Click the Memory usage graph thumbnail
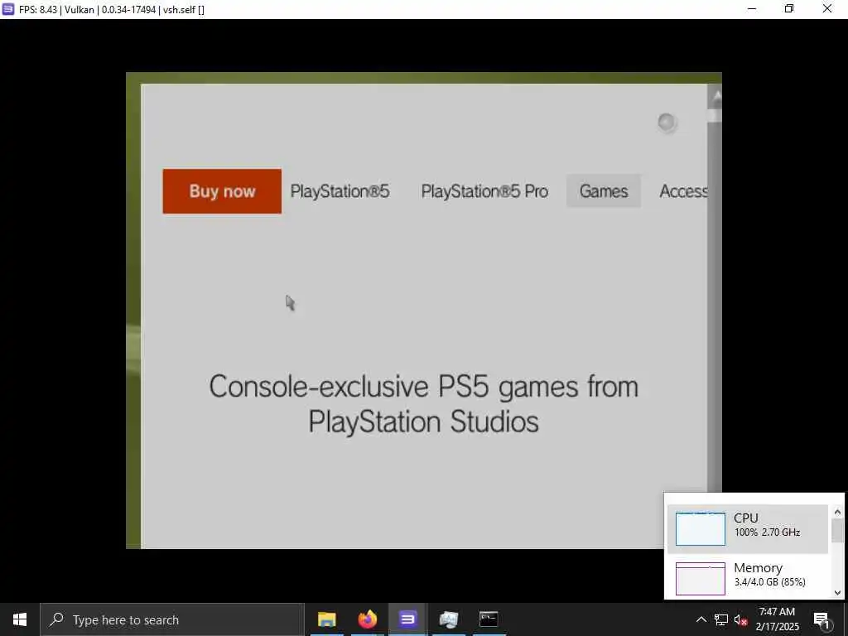Viewport: 848px width, 636px height. pos(701,579)
